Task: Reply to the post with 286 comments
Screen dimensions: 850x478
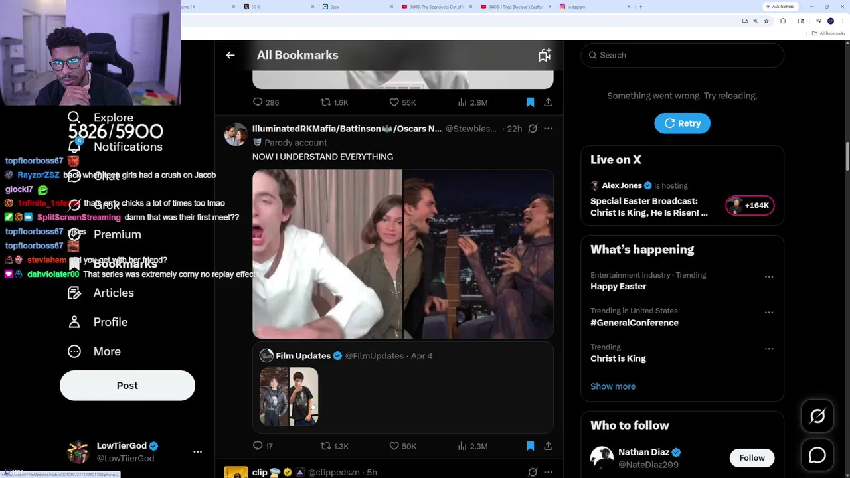Action: point(266,102)
